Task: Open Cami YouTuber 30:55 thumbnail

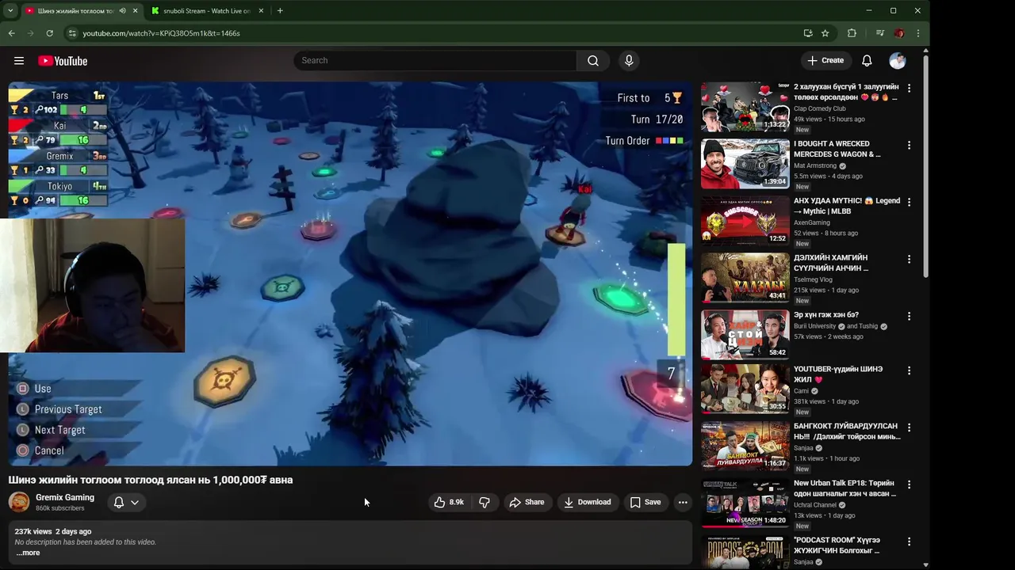Action: point(745,389)
